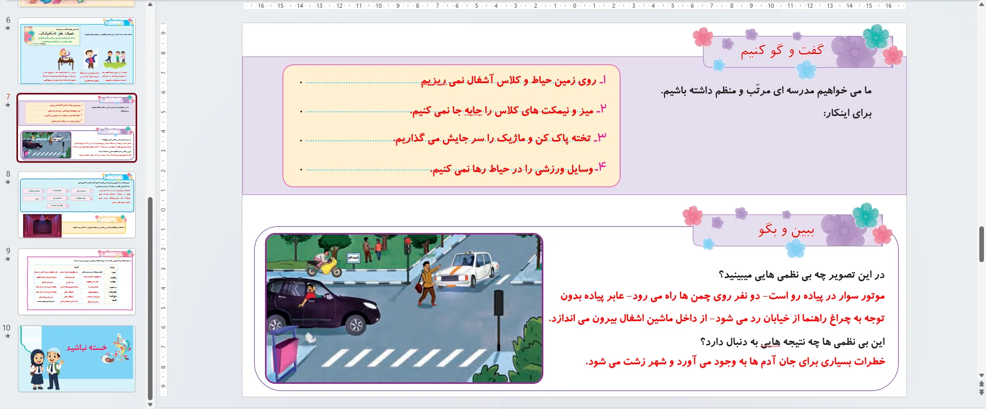Click animation star icon beside slide 9

click(8, 259)
